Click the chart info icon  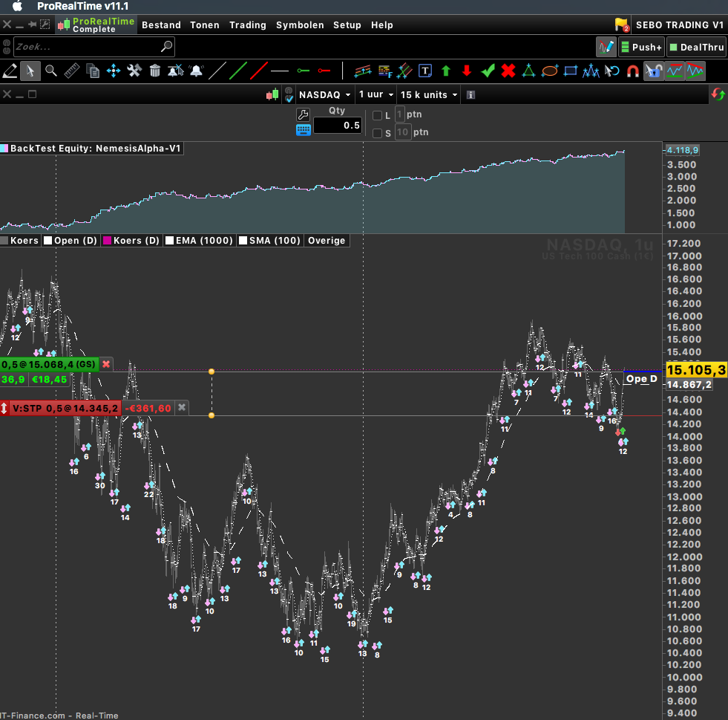tap(470, 95)
